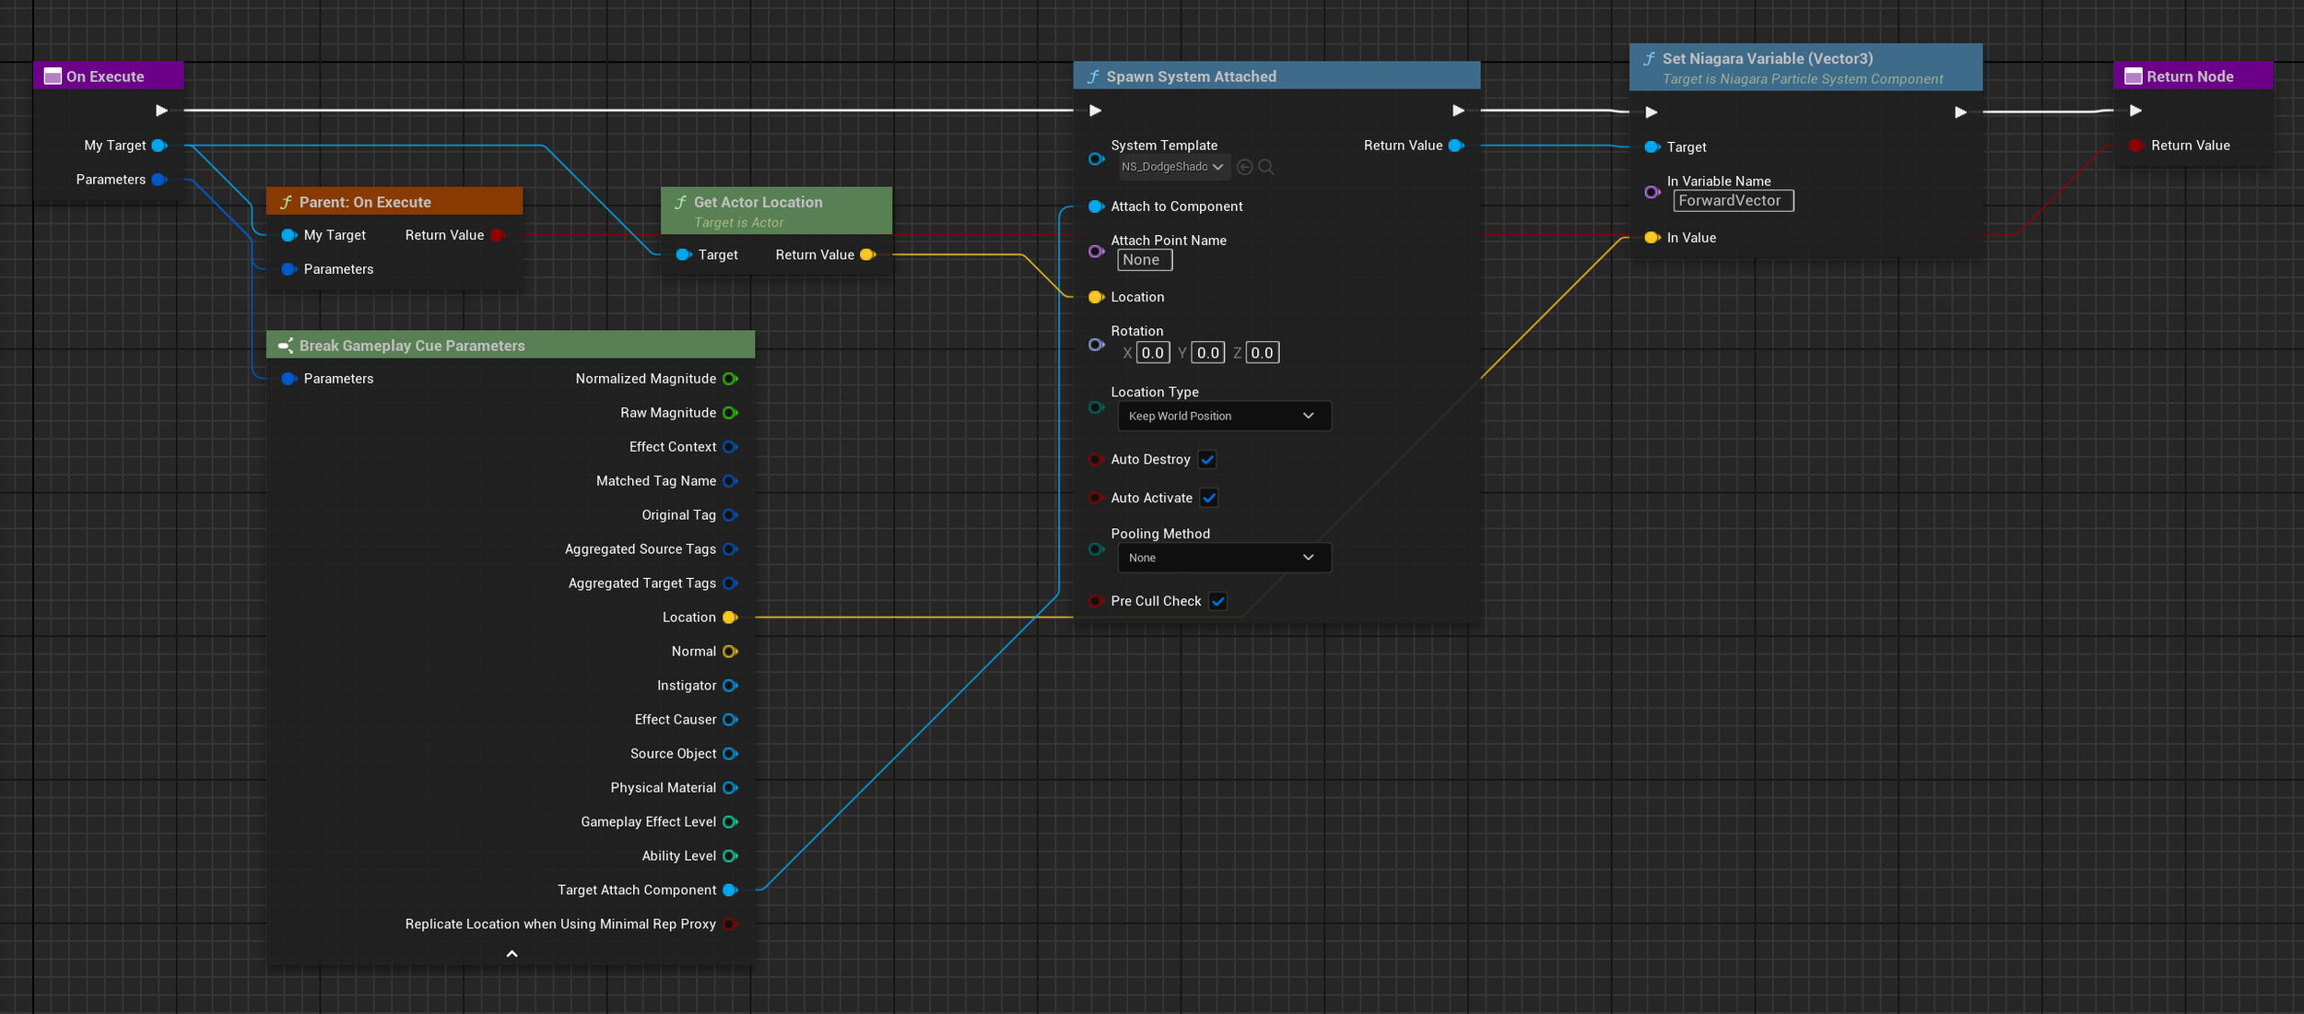Open Location Type Keep World Position dropdown
This screenshot has height=1014, width=2304.
click(1223, 416)
